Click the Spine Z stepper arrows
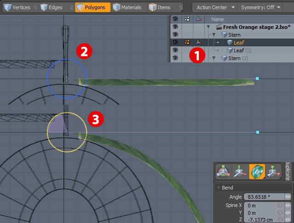Screen dimensions: 294x223 [288, 220]
